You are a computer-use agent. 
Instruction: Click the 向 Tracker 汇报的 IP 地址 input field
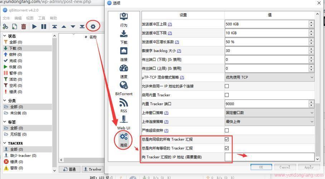[270, 157]
